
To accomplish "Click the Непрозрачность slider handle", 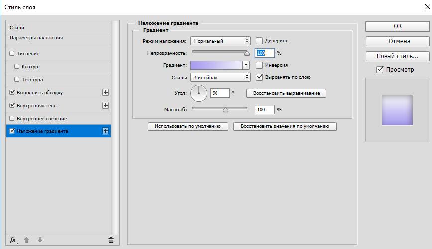I will 247,53.
